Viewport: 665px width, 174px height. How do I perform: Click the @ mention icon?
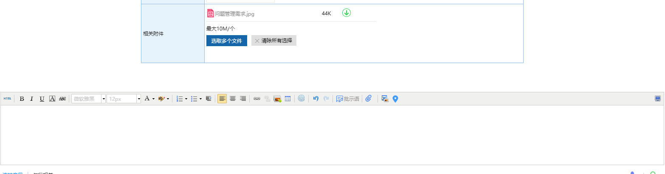[x=302, y=99]
